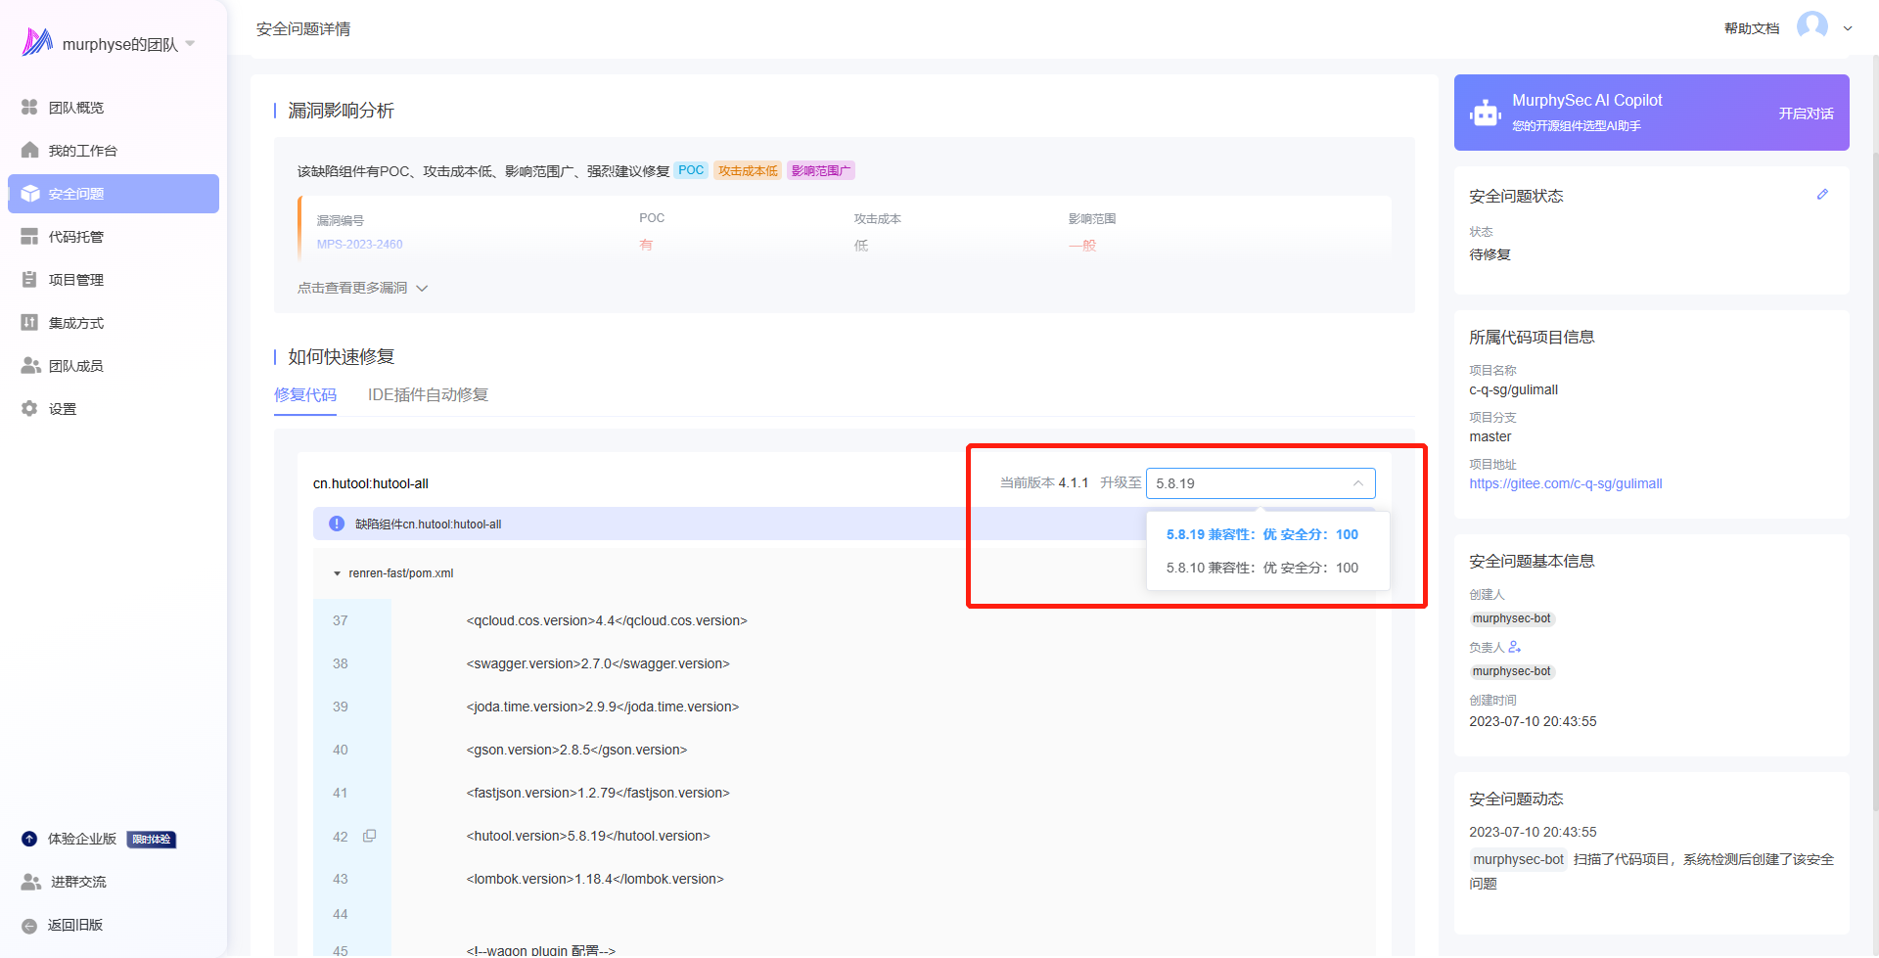Click the user avatar in top bar
Viewport: 1879px width, 958px height.
pyautogui.click(x=1811, y=26)
